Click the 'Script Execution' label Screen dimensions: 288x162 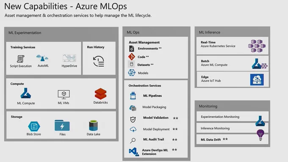(x=21, y=66)
